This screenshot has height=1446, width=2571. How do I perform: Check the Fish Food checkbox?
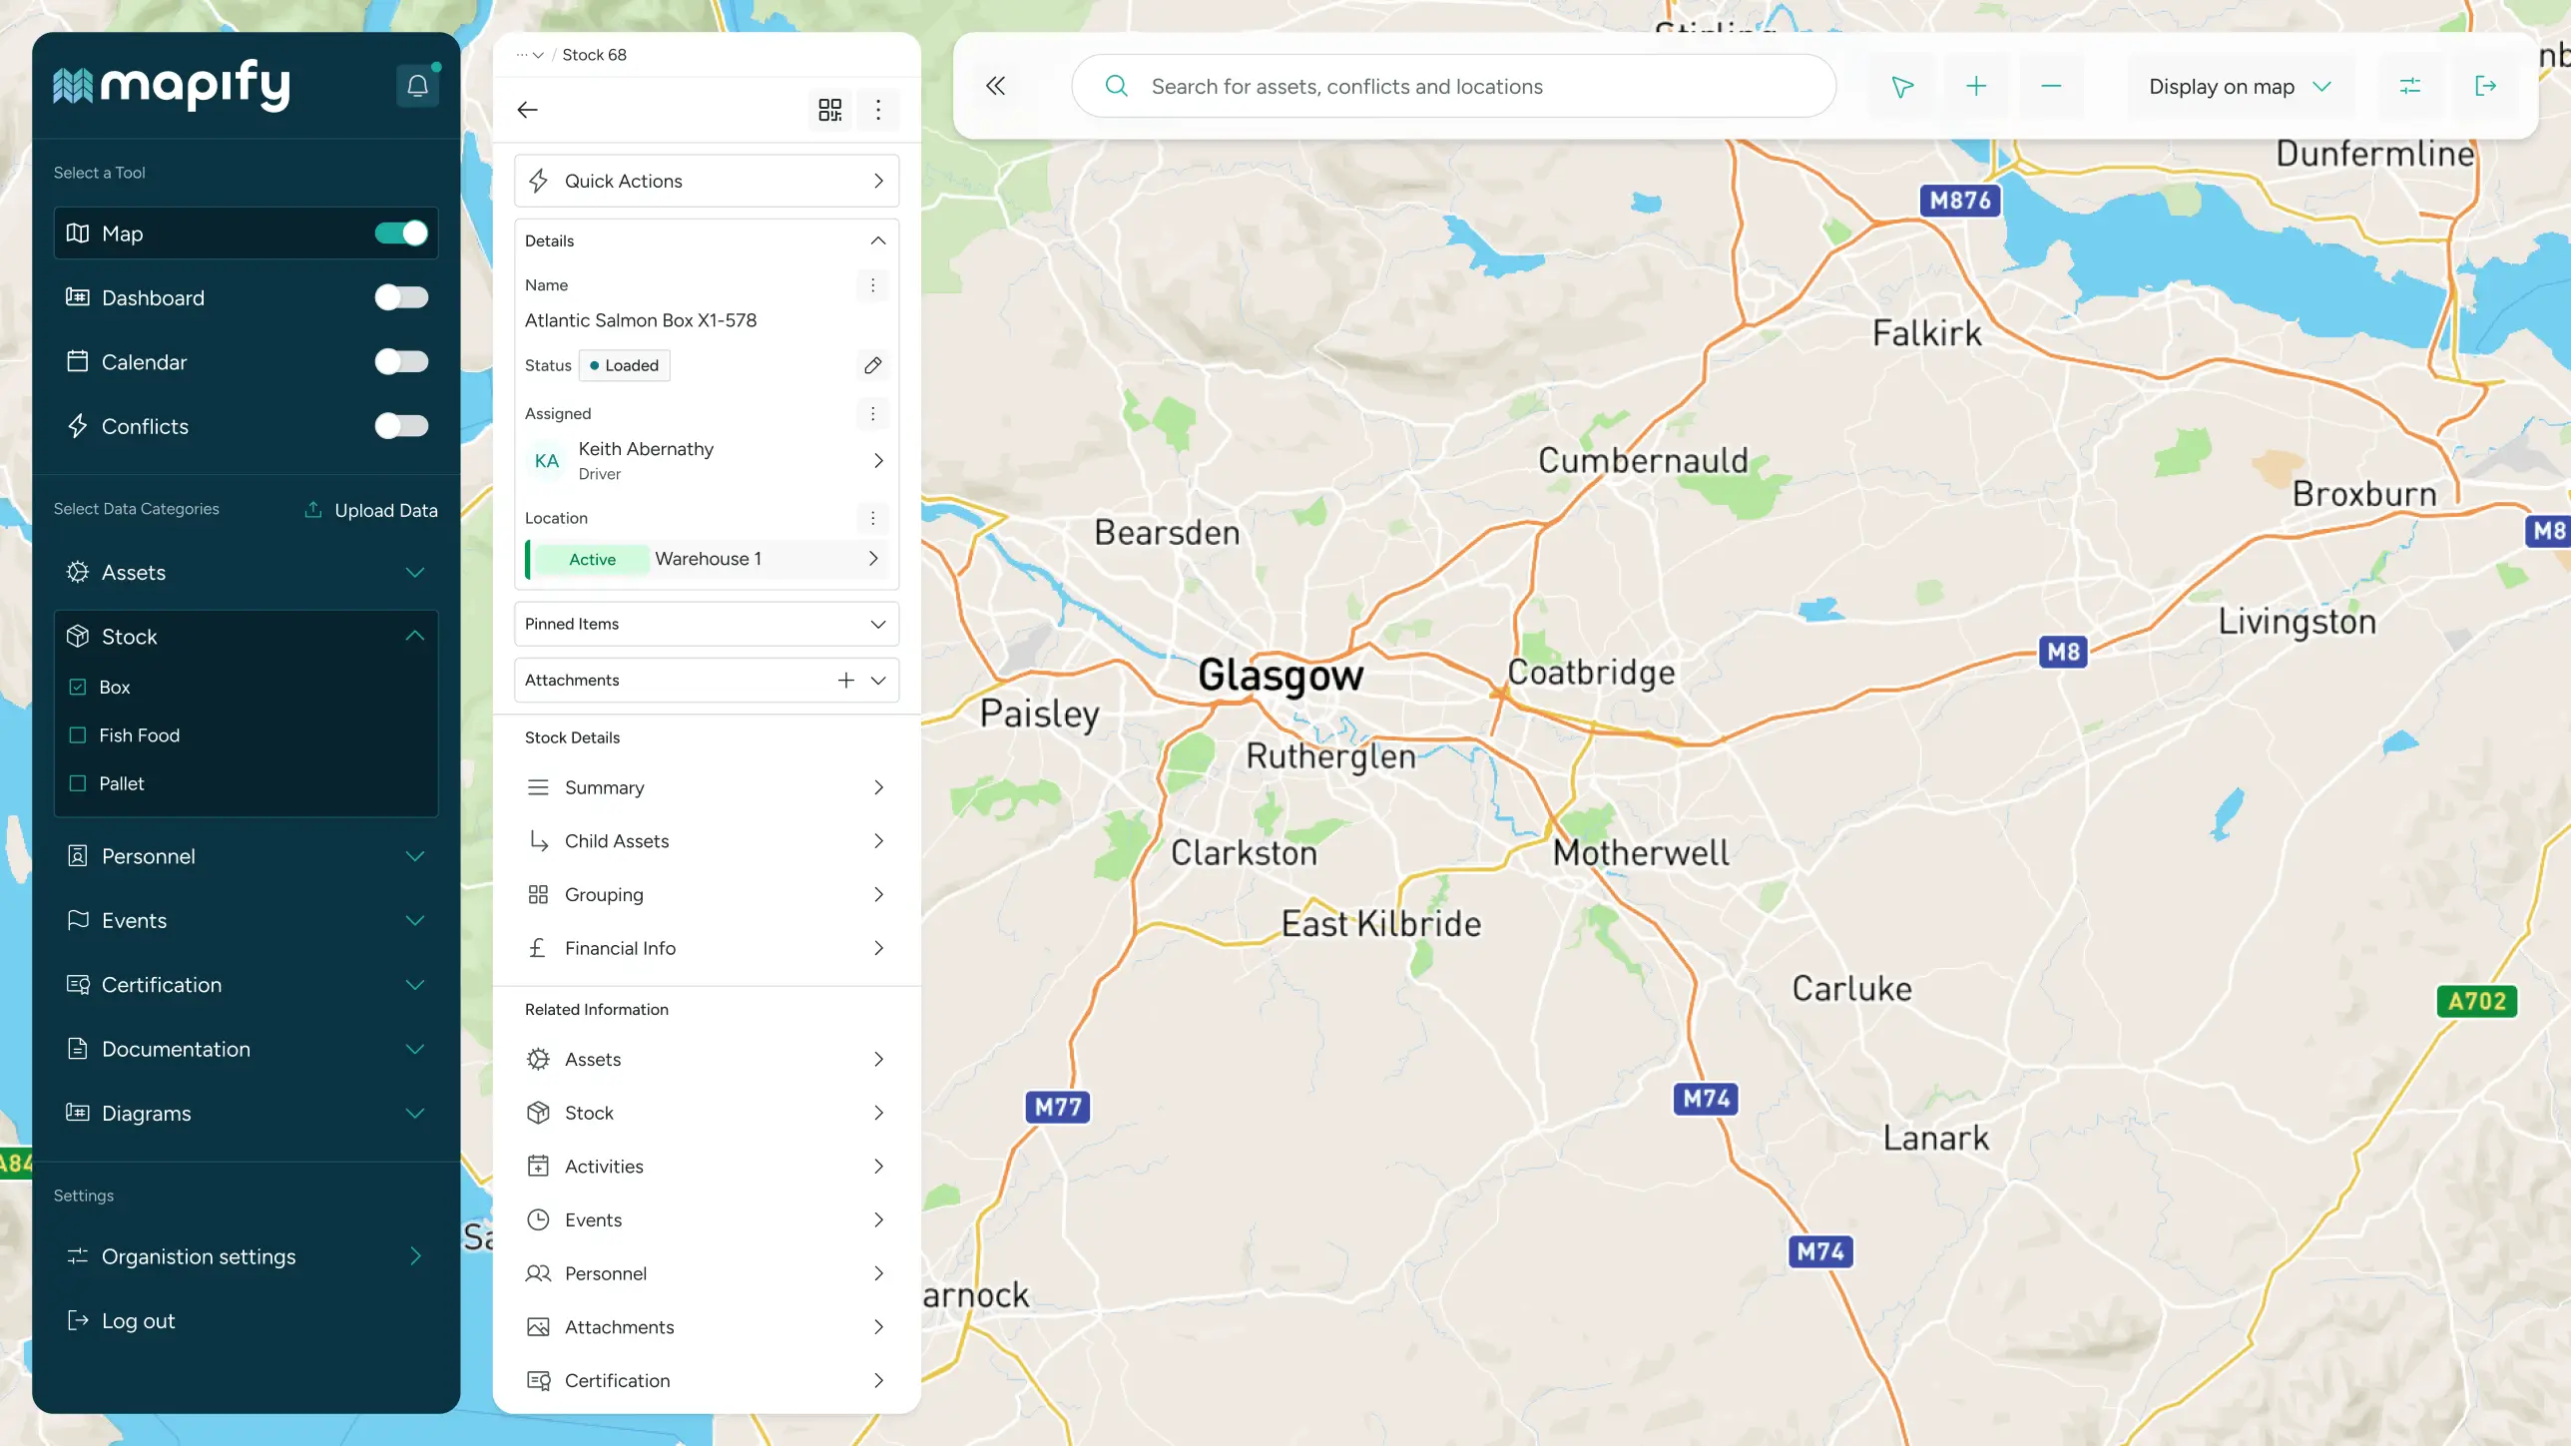78,735
